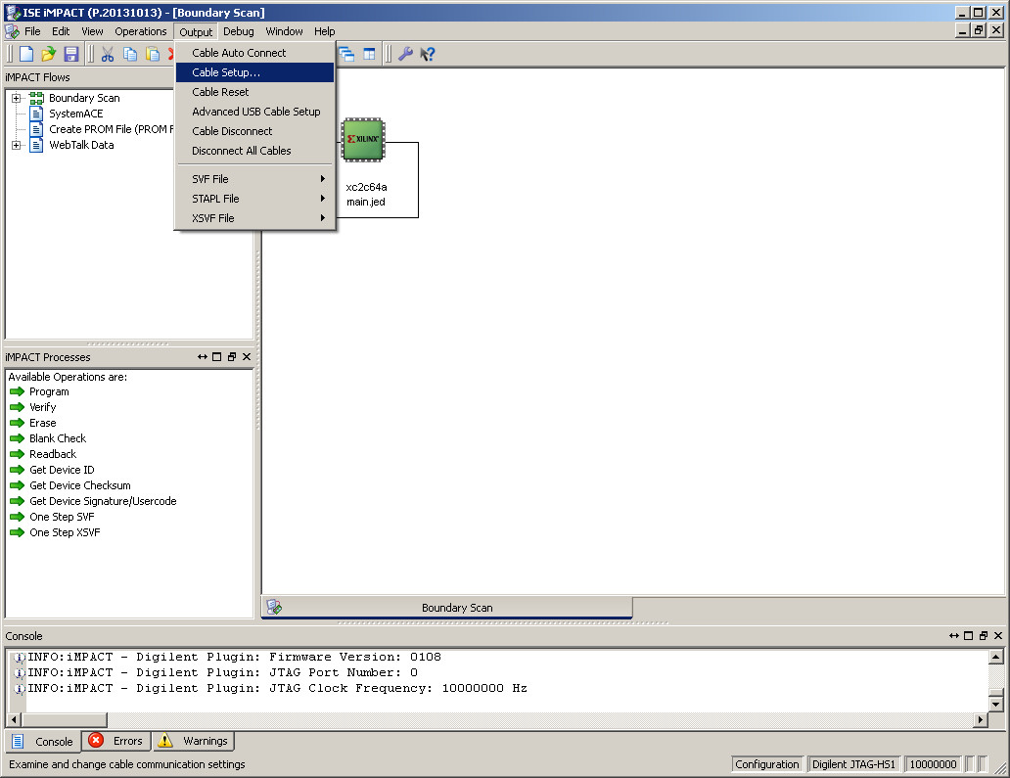The width and height of the screenshot is (1010, 778).
Task: Click the Copy toolbar icon
Action: tap(130, 54)
